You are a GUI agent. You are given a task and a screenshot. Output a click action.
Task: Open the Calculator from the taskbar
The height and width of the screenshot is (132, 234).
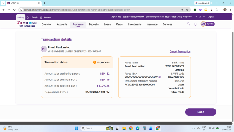144,128
